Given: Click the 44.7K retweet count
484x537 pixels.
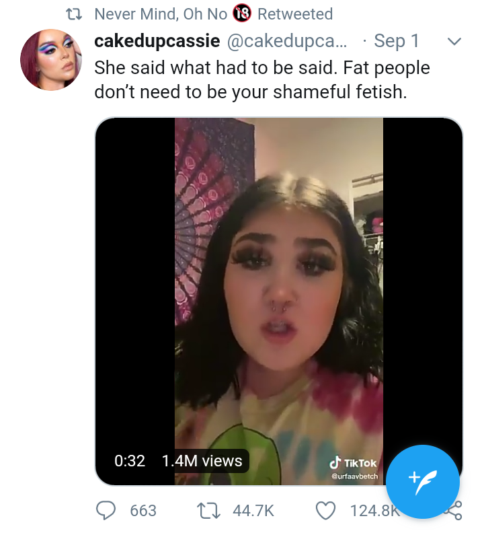Looking at the screenshot, I should [253, 511].
